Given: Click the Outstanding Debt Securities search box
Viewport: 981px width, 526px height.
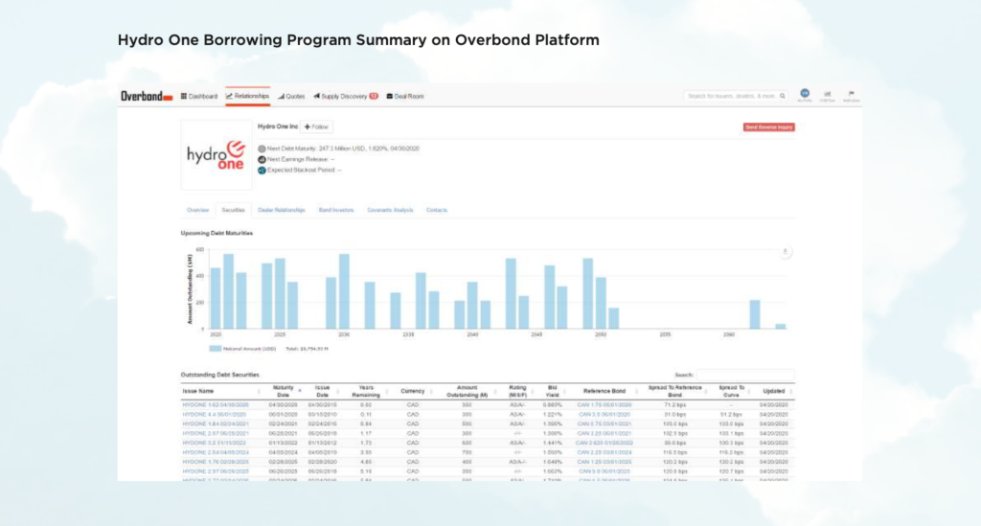Looking at the screenshot, I should [x=745, y=375].
